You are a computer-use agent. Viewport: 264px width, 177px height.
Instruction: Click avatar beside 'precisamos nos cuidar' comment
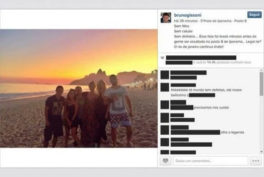pos(165,105)
